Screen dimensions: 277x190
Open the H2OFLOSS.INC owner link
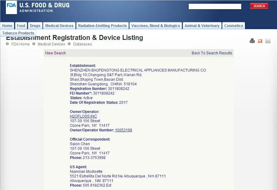click(x=83, y=116)
